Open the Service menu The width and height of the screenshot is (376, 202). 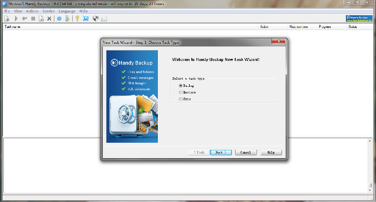48,11
